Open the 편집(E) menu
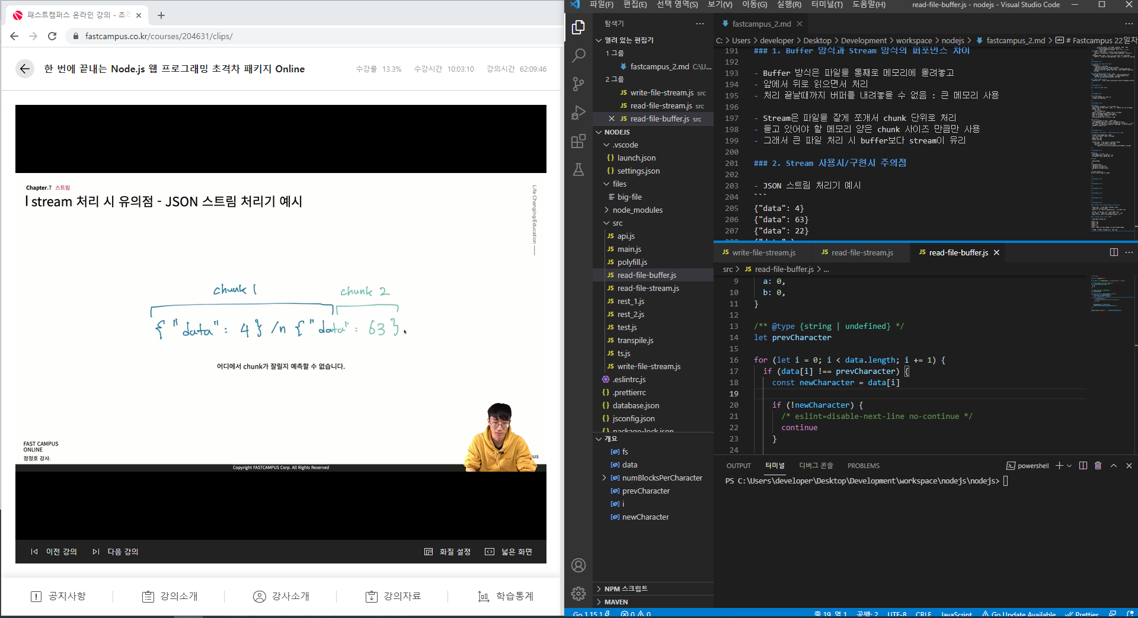This screenshot has width=1138, height=618. (635, 5)
